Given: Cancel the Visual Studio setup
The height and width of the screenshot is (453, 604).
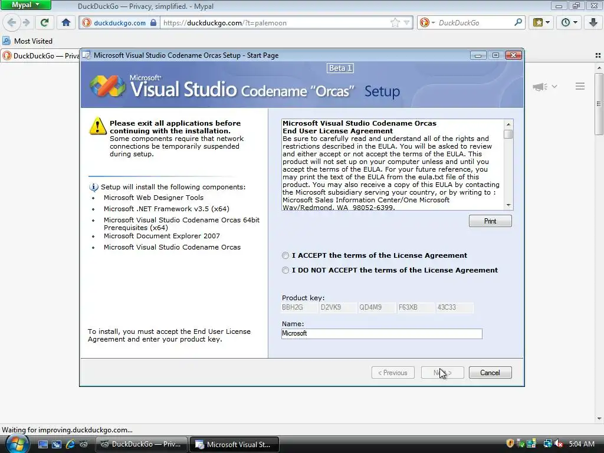Looking at the screenshot, I should point(490,373).
